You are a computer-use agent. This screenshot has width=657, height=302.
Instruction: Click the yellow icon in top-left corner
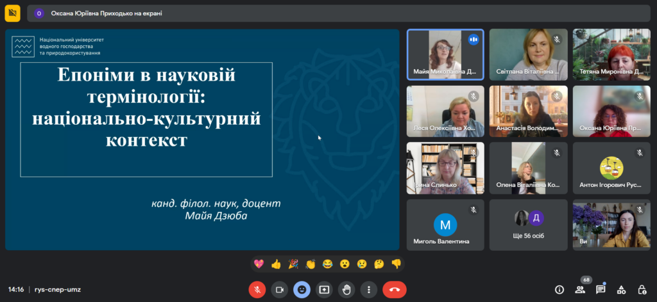pos(13,13)
